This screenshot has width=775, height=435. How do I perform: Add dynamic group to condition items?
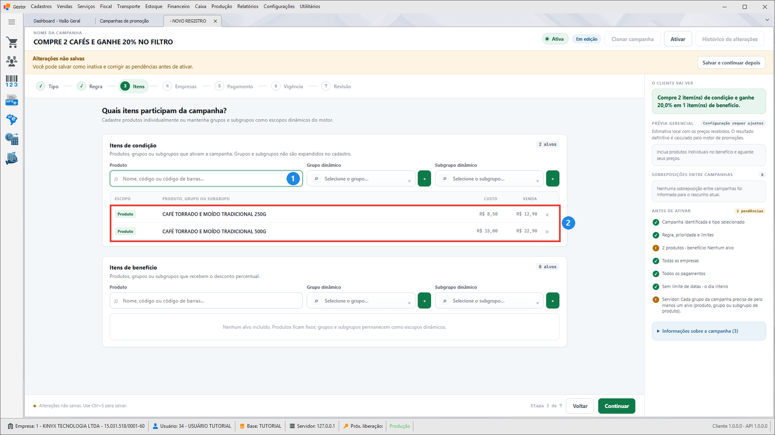[424, 179]
